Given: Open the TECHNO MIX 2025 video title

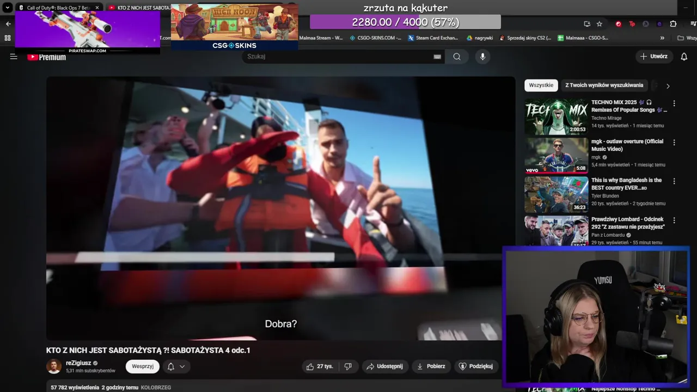Looking at the screenshot, I should point(629,106).
